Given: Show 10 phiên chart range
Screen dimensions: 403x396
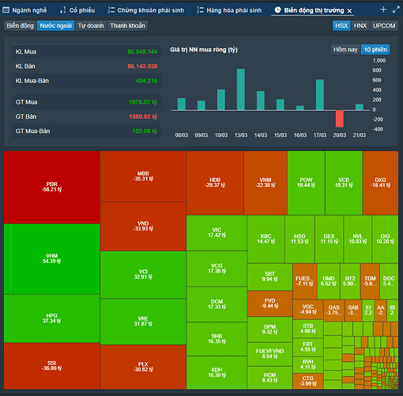Looking at the screenshot, I should pos(375,50).
